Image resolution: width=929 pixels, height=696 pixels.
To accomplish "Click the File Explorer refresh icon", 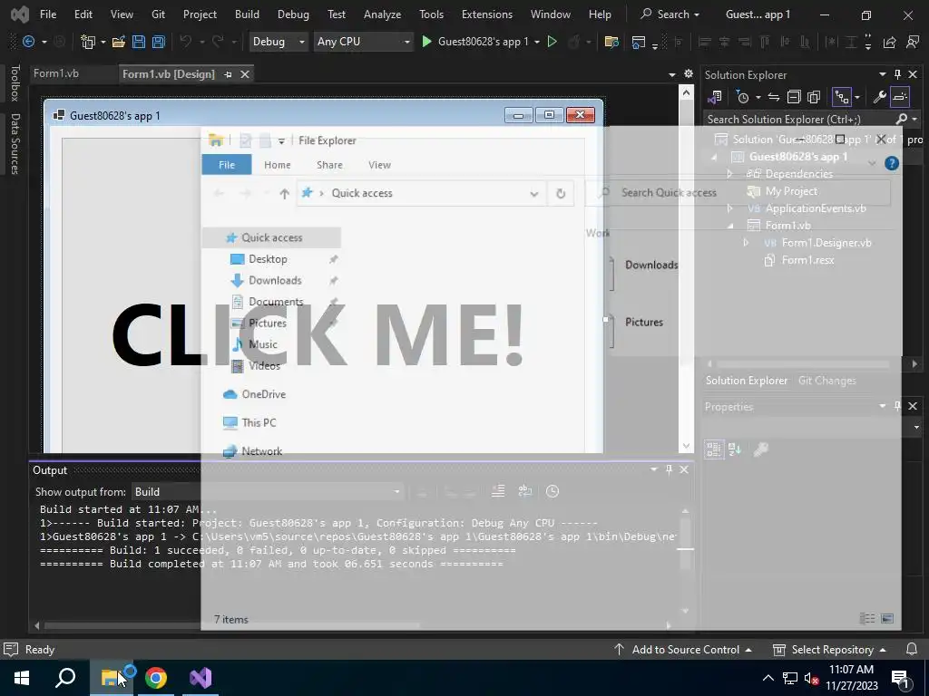I will (x=561, y=194).
